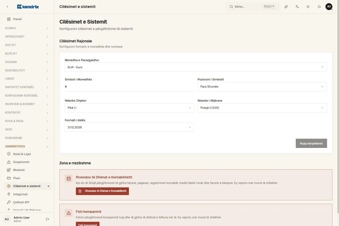The height and width of the screenshot is (226, 339).
Task: Open the Modulet page
Action: [28, 170]
